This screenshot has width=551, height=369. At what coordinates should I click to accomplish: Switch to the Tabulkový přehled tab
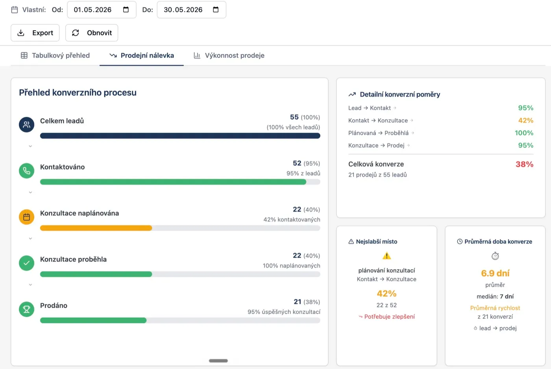pos(55,55)
